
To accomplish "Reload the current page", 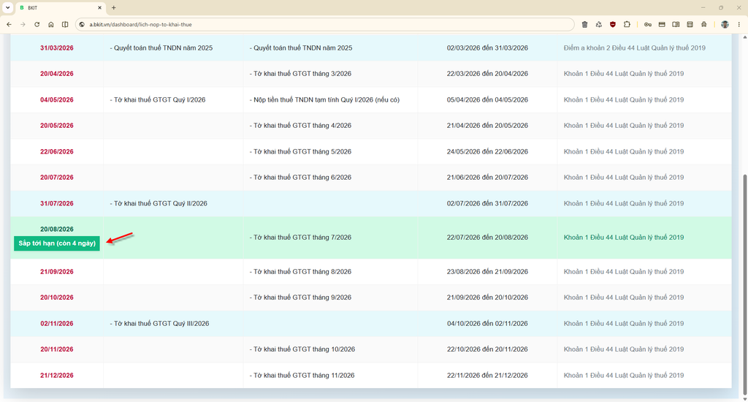I will point(37,24).
